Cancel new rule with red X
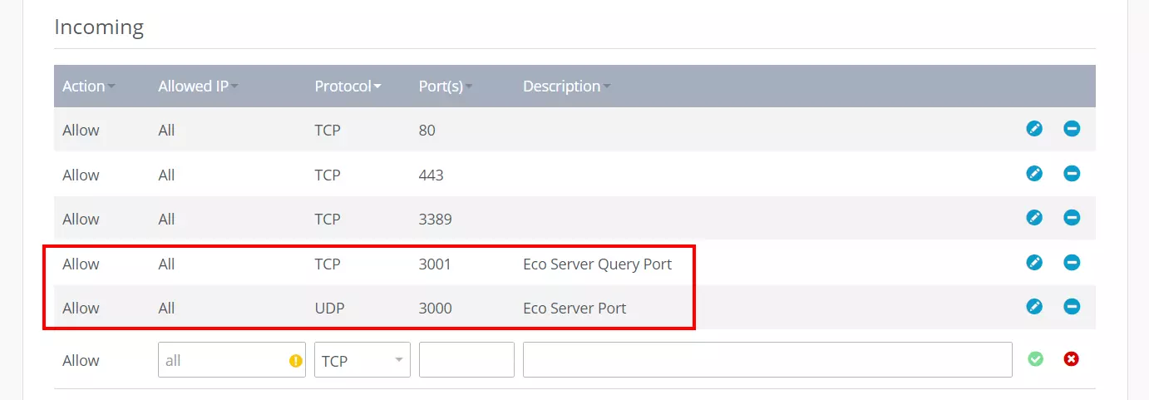The height and width of the screenshot is (400, 1149). (1072, 359)
